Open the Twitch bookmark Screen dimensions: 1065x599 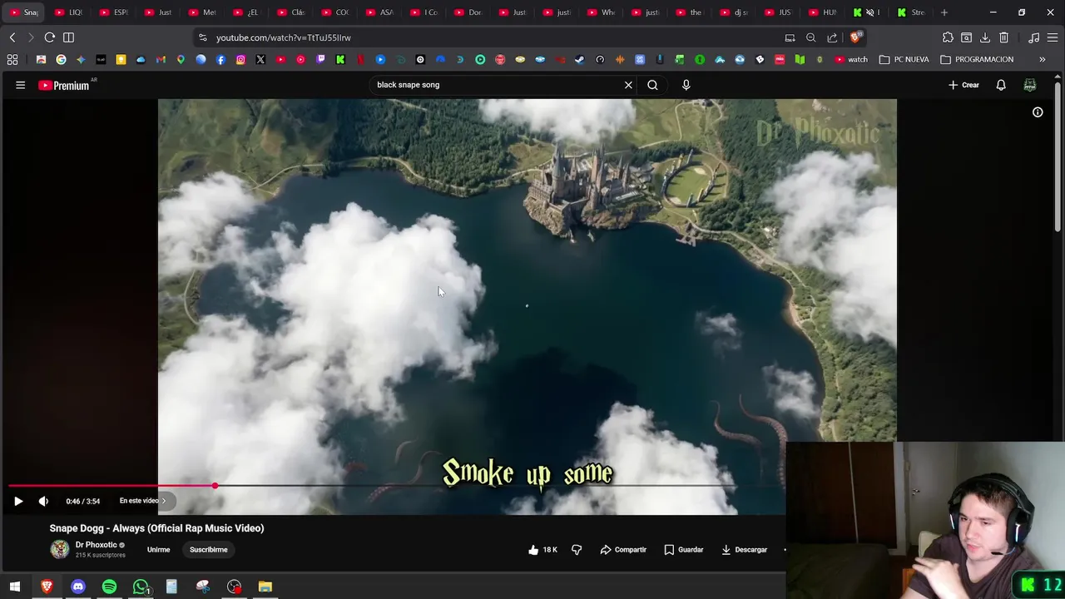point(320,60)
